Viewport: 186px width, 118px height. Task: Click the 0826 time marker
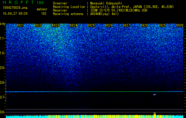tap(109, 25)
